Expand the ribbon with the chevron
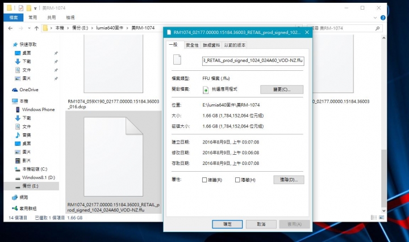Screen dimensions: 409x242 pos(375,18)
